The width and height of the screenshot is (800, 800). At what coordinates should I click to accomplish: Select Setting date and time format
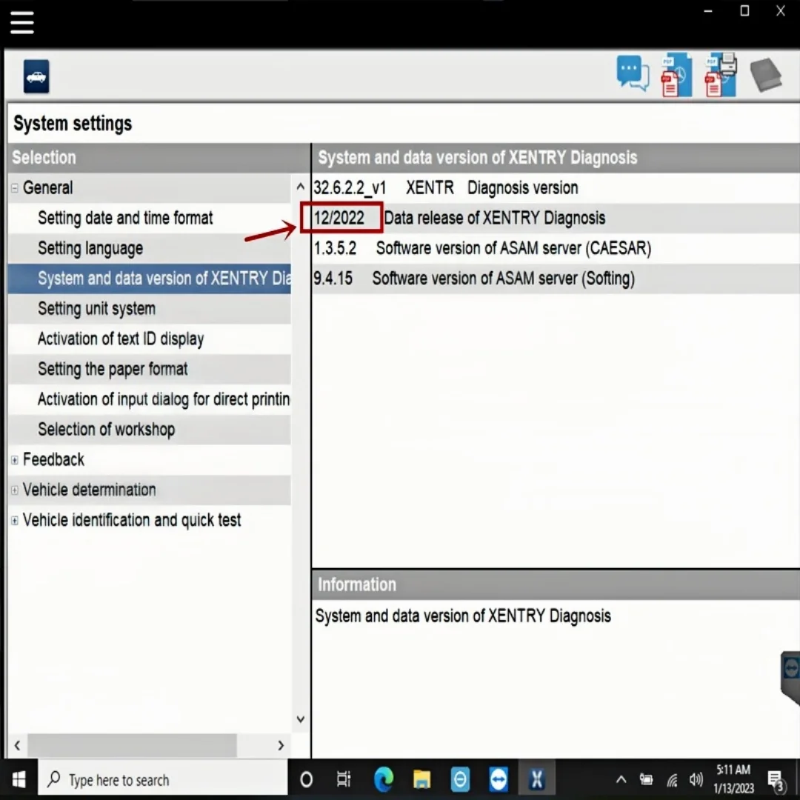pyautogui.click(x=125, y=218)
